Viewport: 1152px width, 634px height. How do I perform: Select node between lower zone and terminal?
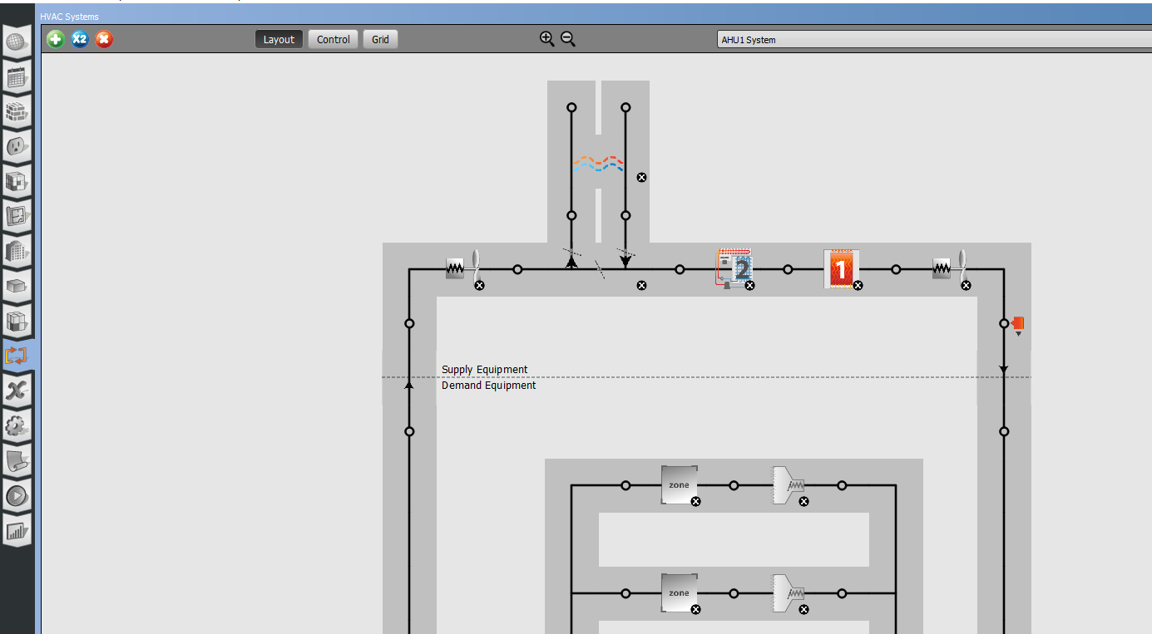[734, 593]
